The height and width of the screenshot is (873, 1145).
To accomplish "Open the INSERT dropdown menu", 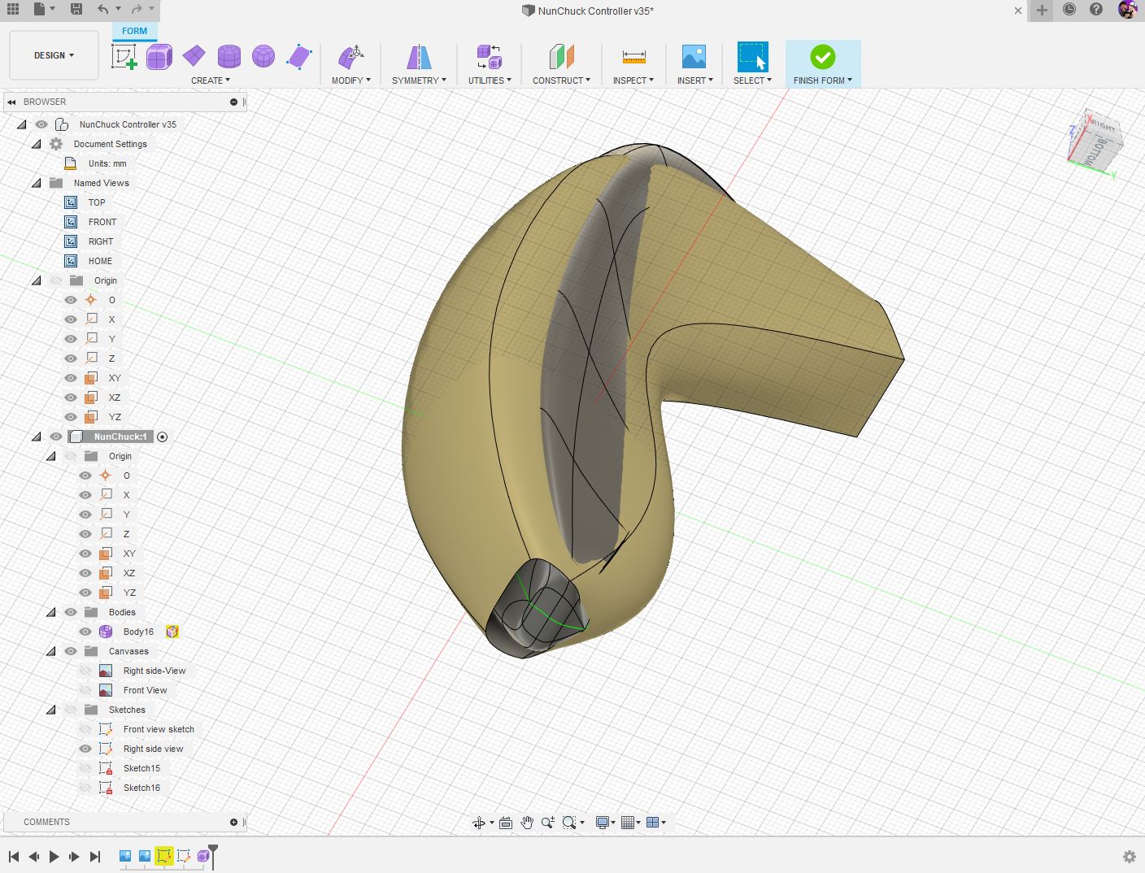I will (x=695, y=80).
